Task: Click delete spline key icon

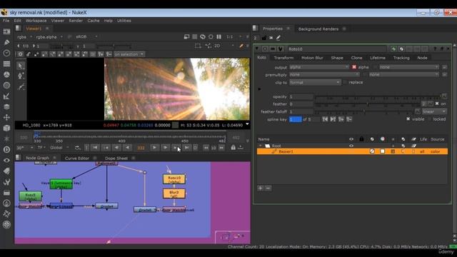Action: pos(349,119)
